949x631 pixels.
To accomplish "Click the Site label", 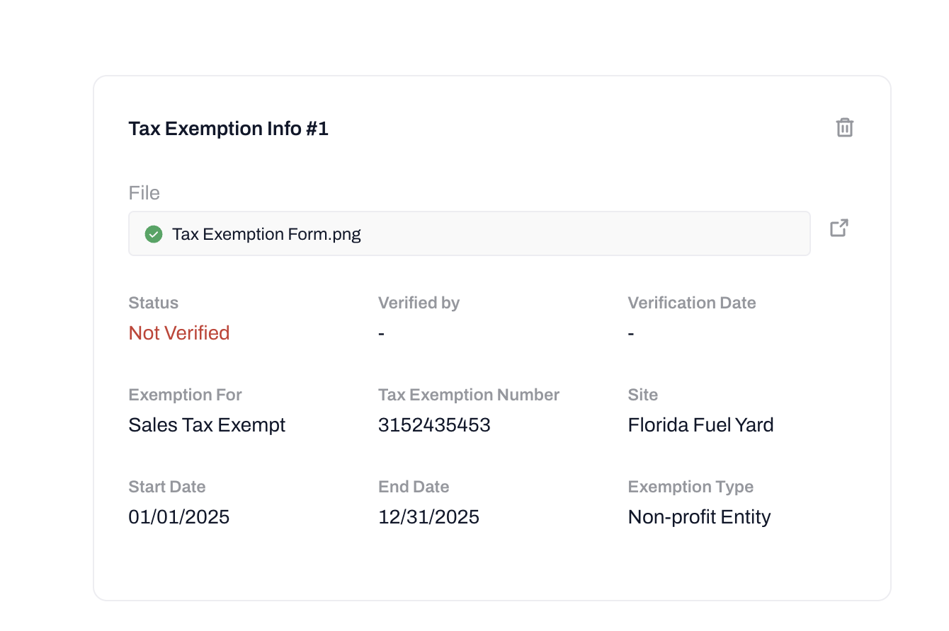I will (643, 395).
